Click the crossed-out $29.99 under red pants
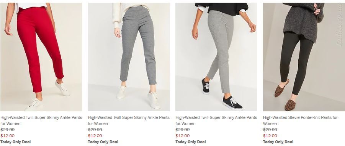 click(8, 130)
